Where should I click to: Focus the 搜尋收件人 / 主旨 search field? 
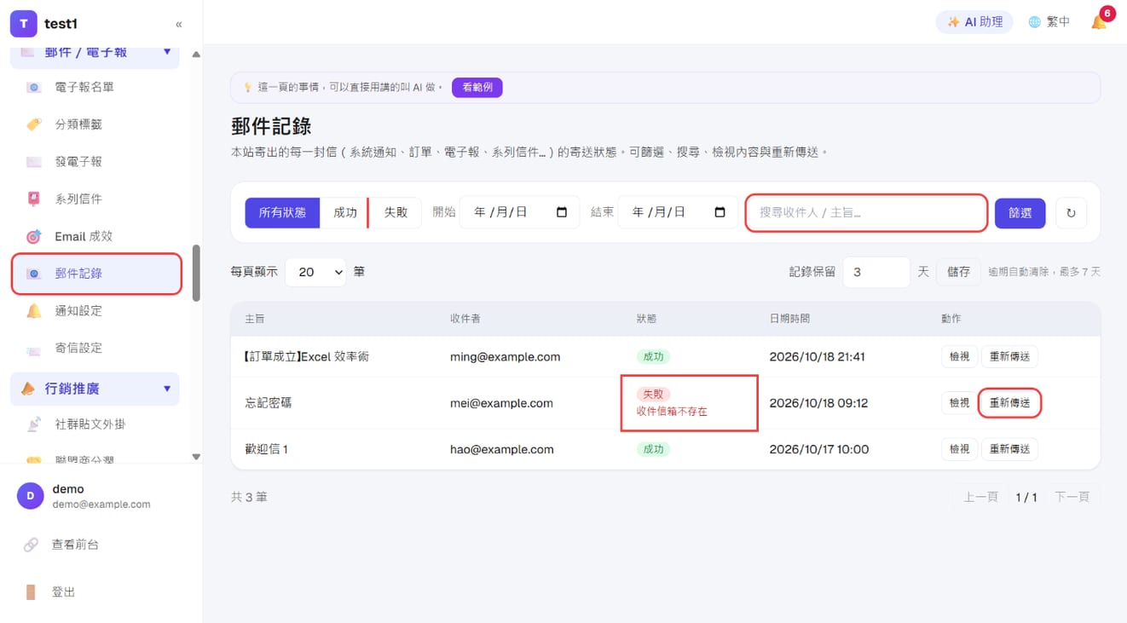click(x=866, y=213)
